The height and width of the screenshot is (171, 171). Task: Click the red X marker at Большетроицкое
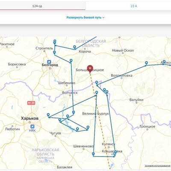pyautogui.click(x=90, y=68)
